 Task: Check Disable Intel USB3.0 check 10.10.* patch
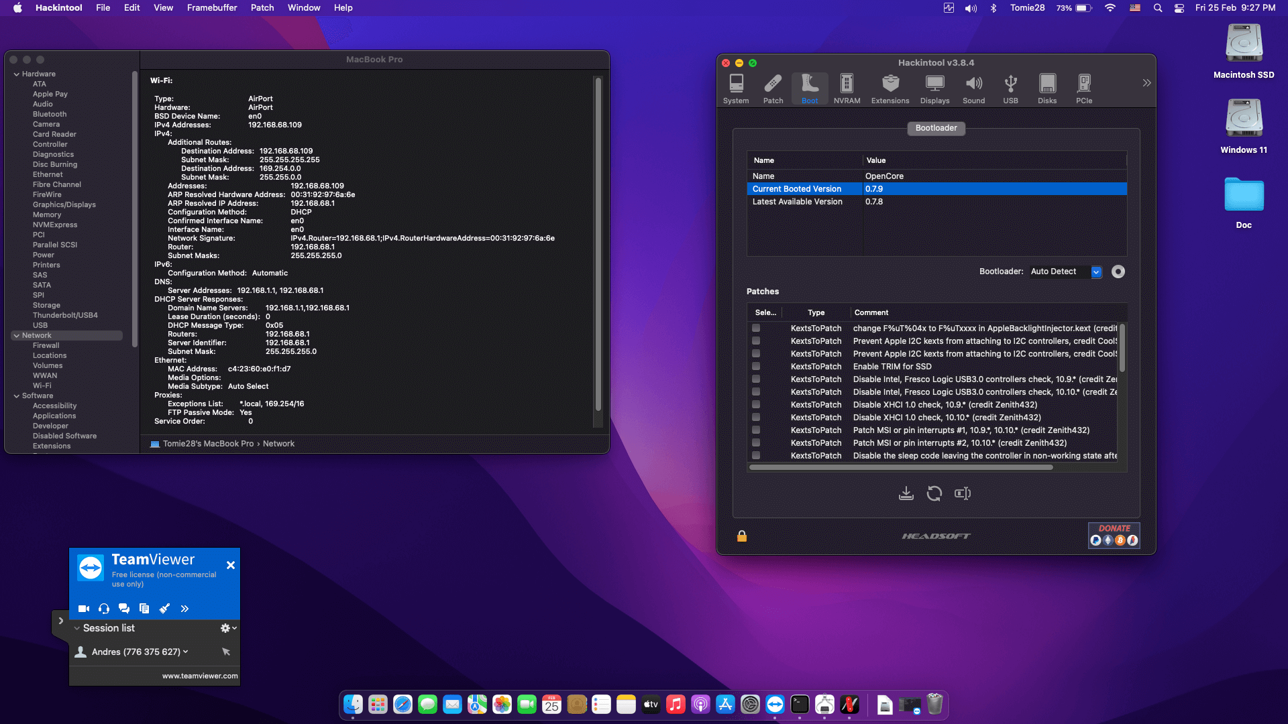coord(756,392)
